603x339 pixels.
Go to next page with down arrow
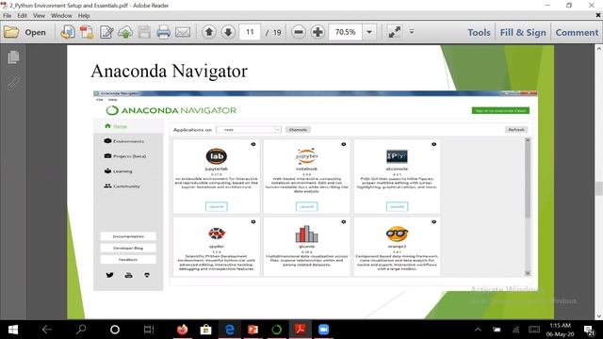click(228, 32)
